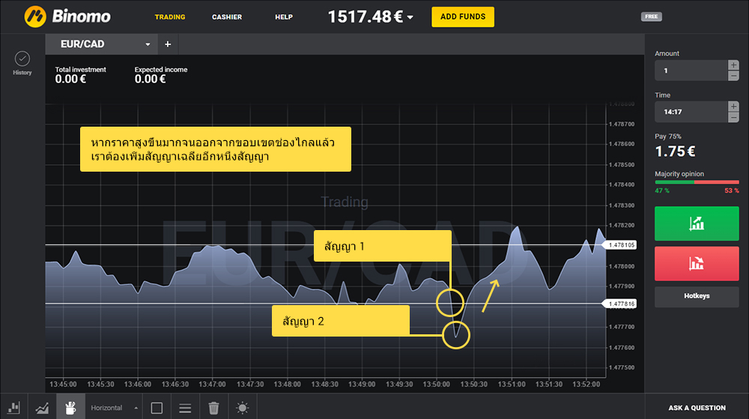Screen dimensions: 749x419
Task: Click the Add Funds button
Action: point(462,16)
